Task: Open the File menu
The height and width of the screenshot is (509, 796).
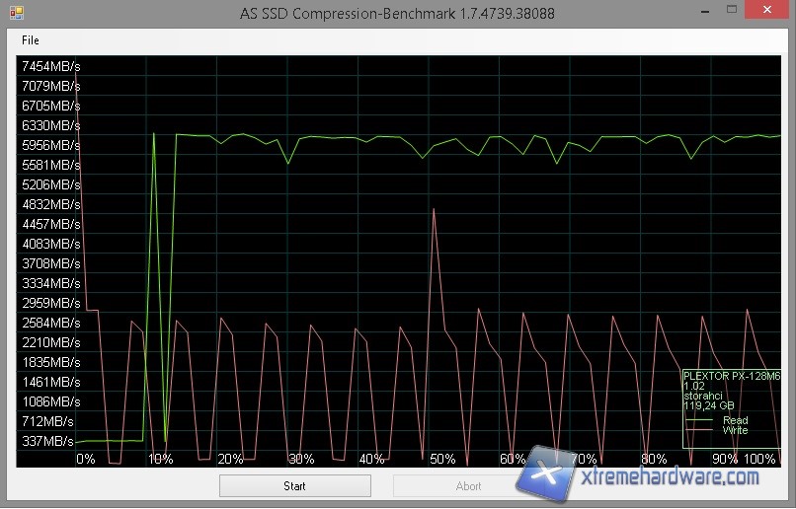Action: pos(31,40)
